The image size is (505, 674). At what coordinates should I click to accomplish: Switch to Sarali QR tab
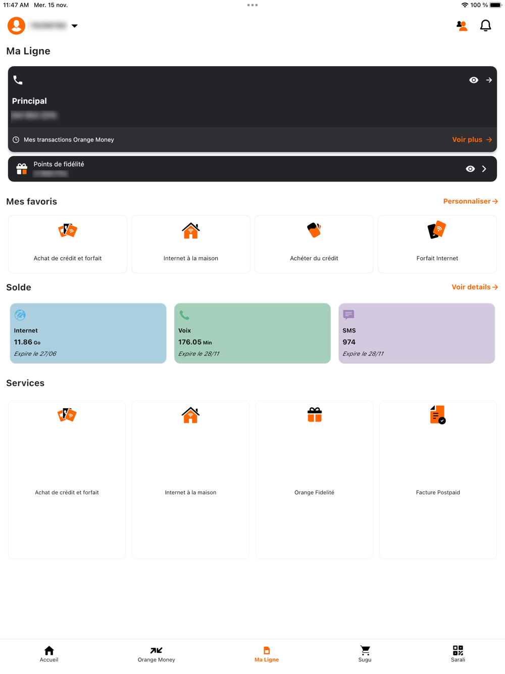pos(458,654)
